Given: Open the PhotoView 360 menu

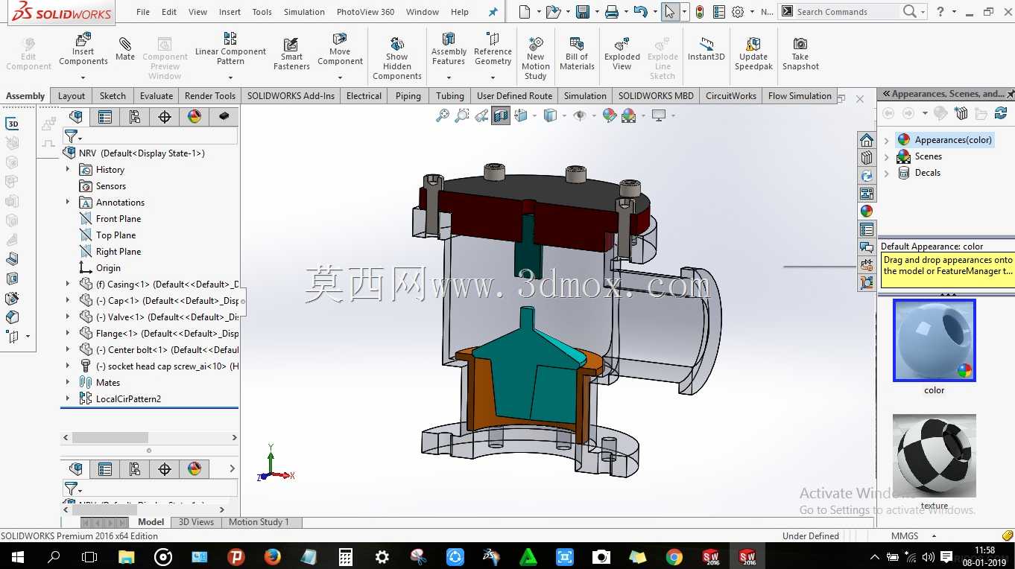Looking at the screenshot, I should pos(365,12).
